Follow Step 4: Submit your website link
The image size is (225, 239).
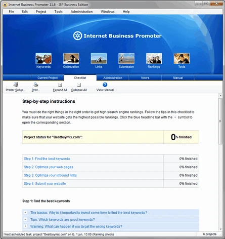tap(44, 183)
